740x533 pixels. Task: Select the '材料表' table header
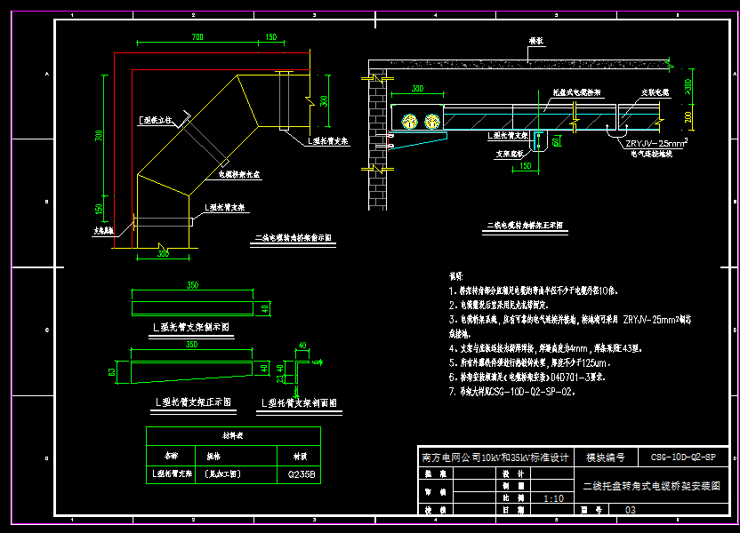coord(233,436)
